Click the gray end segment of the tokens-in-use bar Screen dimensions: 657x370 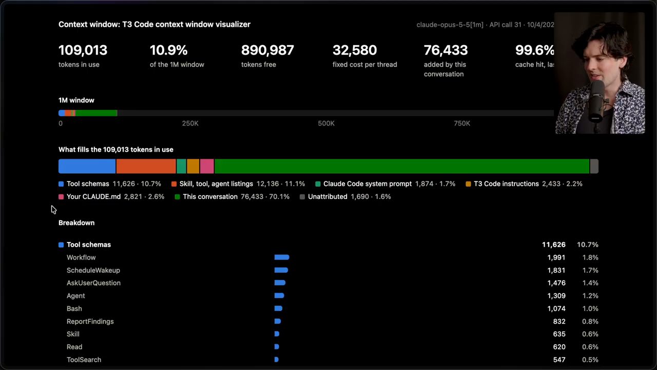coord(594,166)
